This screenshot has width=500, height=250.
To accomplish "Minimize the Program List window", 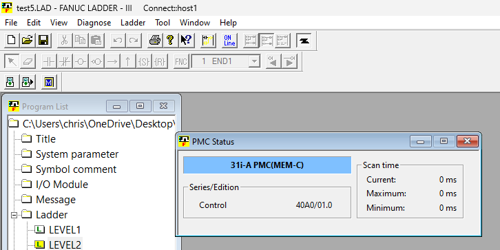I will (117, 106).
